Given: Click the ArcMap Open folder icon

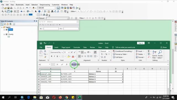Looking at the screenshot, I should [6, 8].
